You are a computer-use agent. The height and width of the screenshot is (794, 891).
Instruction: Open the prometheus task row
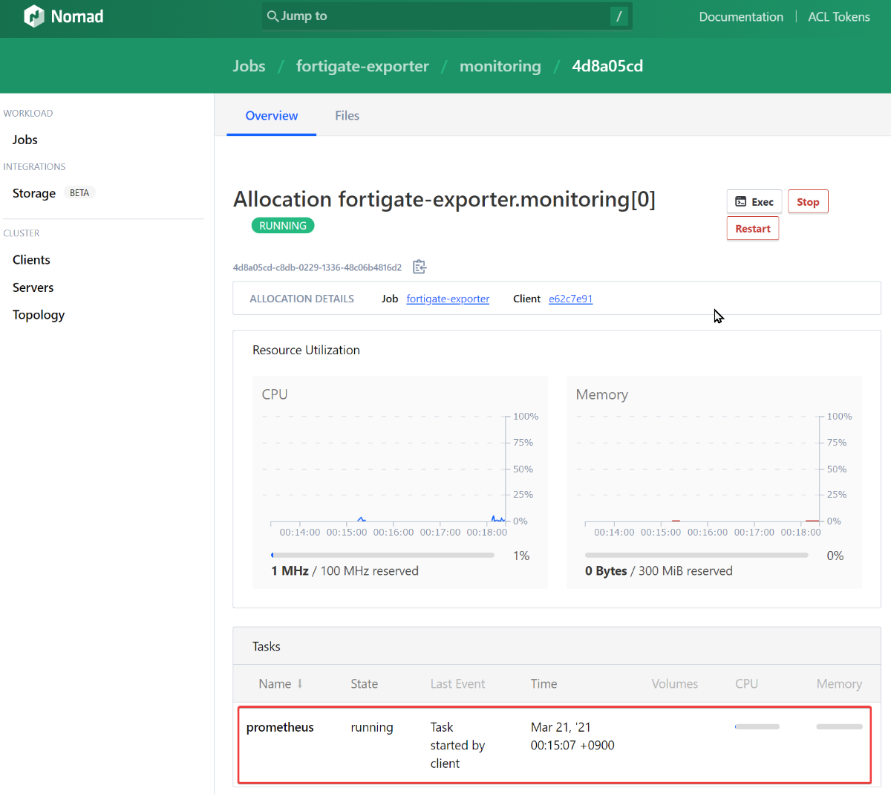point(555,745)
